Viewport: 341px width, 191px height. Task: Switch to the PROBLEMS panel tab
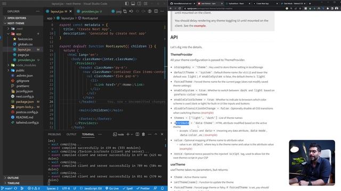tap(54, 134)
